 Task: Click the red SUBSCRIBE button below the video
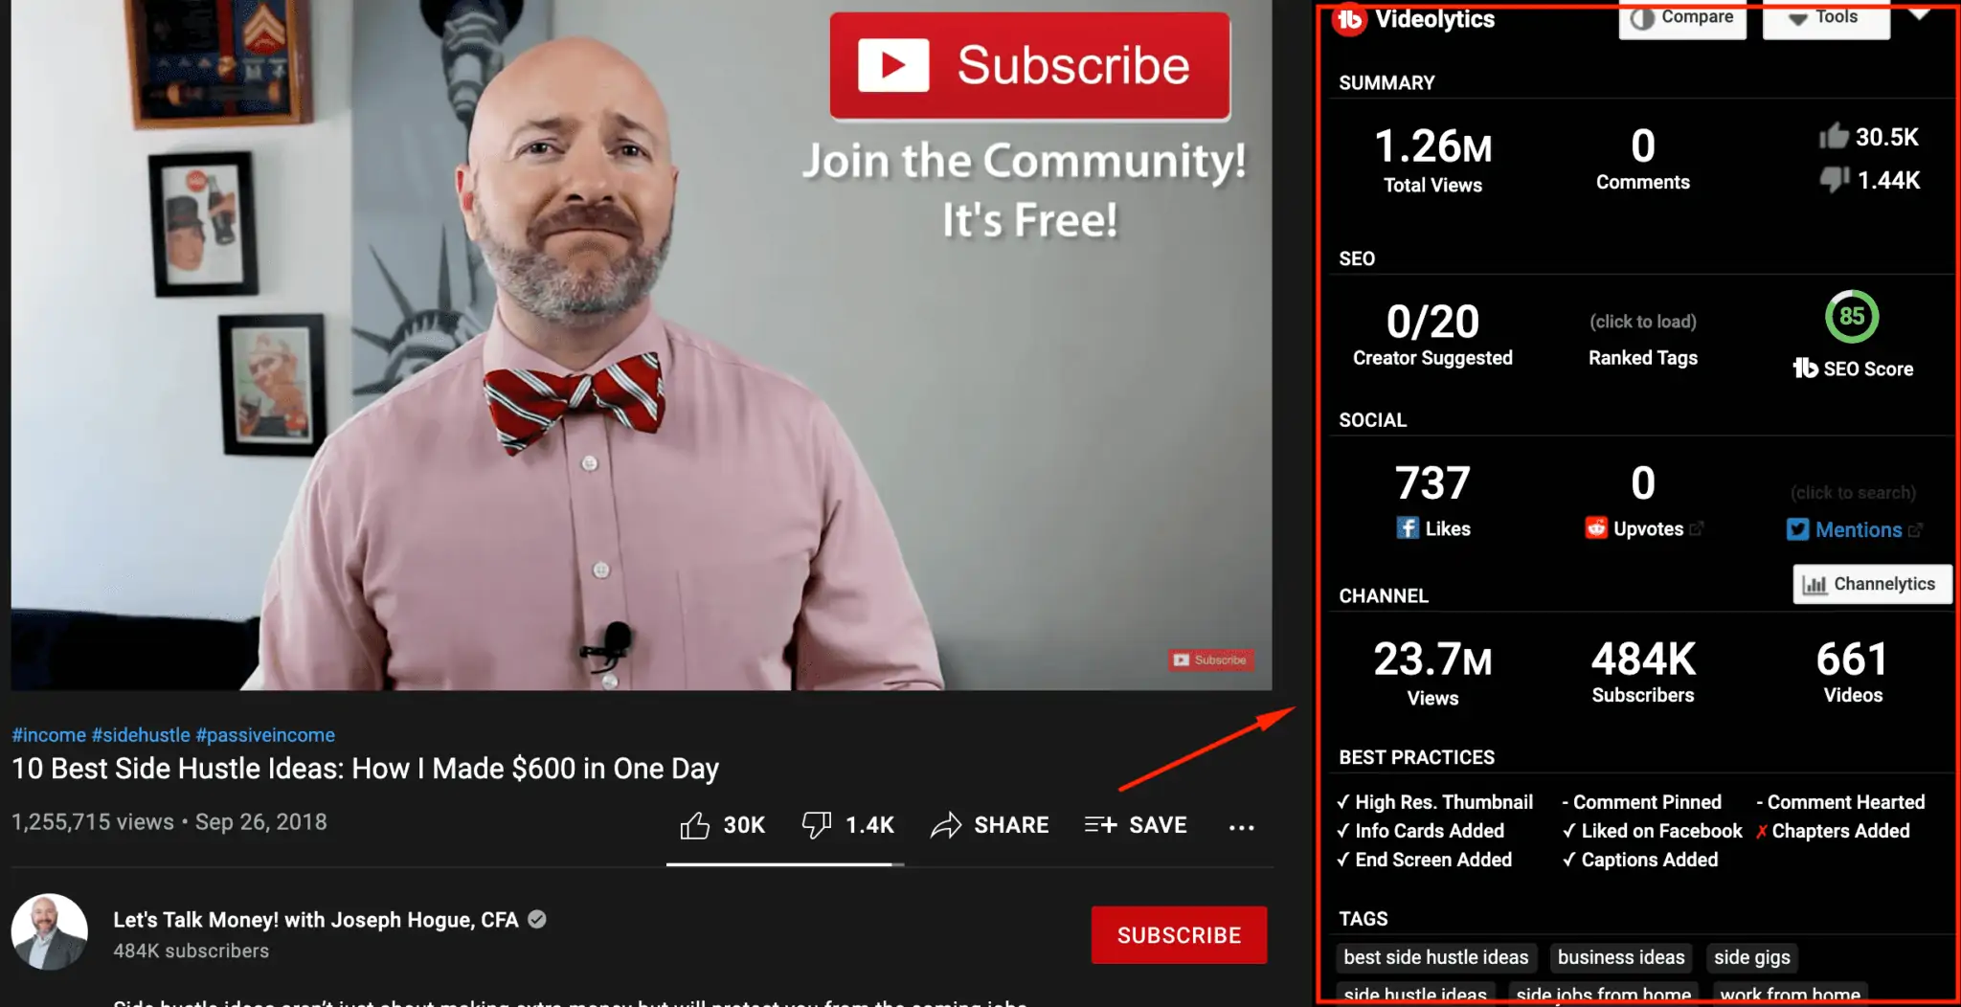coord(1179,935)
